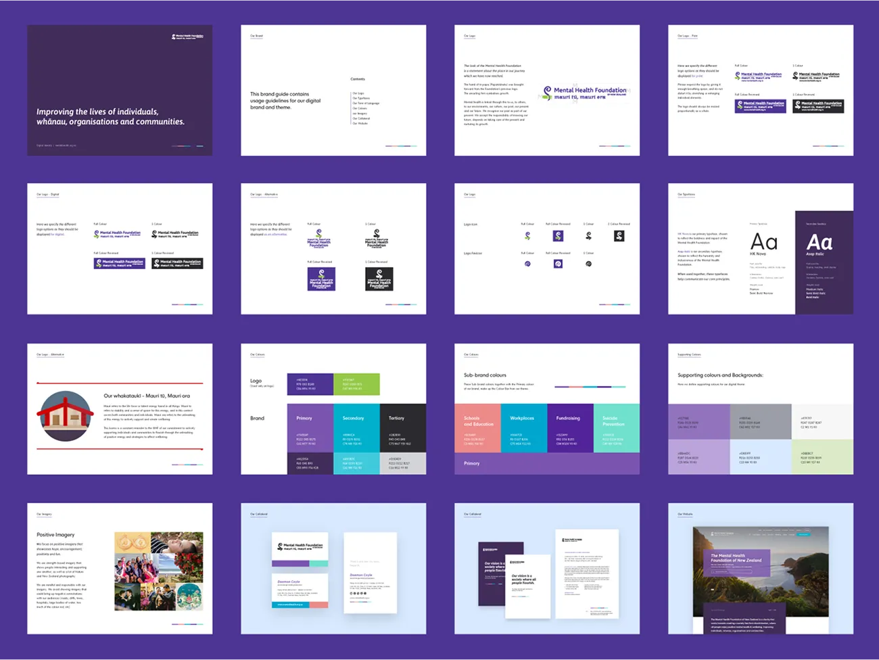Select the letterhead page mockup
Screen dimensions: 879x660
click(587, 574)
